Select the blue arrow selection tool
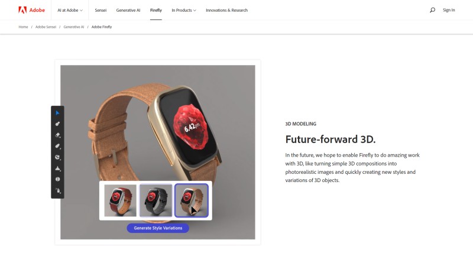The width and height of the screenshot is (473, 269). (57, 113)
